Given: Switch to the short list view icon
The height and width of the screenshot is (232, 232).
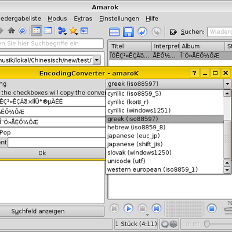Looking at the screenshot, I should pos(48,31).
